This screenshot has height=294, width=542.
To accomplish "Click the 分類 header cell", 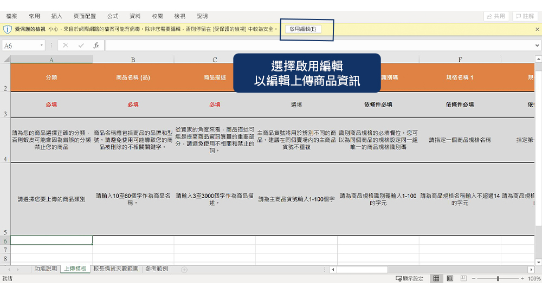I will coord(51,77).
